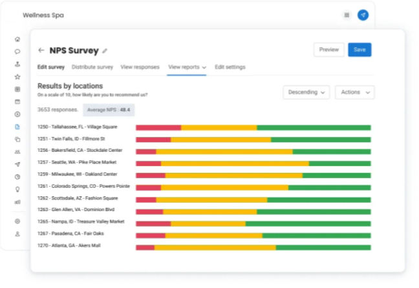This screenshot has height=288, width=419.
Task: Open the calendar icon in the sidebar
Action: coord(17,102)
